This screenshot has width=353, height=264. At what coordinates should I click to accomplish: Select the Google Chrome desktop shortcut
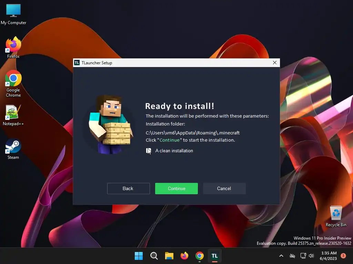coord(13,84)
